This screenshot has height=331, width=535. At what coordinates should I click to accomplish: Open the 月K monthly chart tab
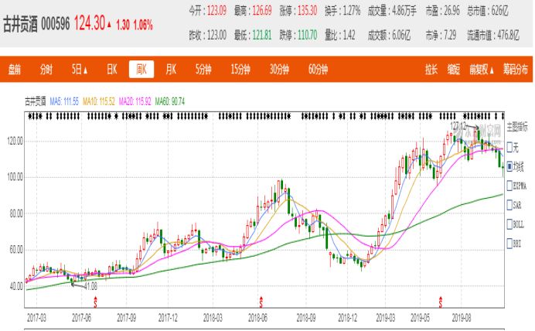[x=171, y=70]
